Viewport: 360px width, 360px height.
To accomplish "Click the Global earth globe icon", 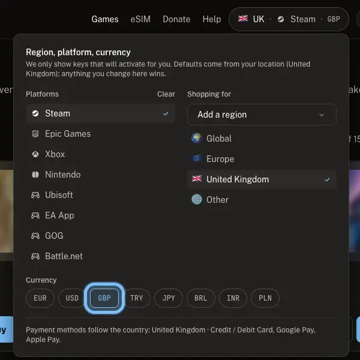I will tap(197, 138).
